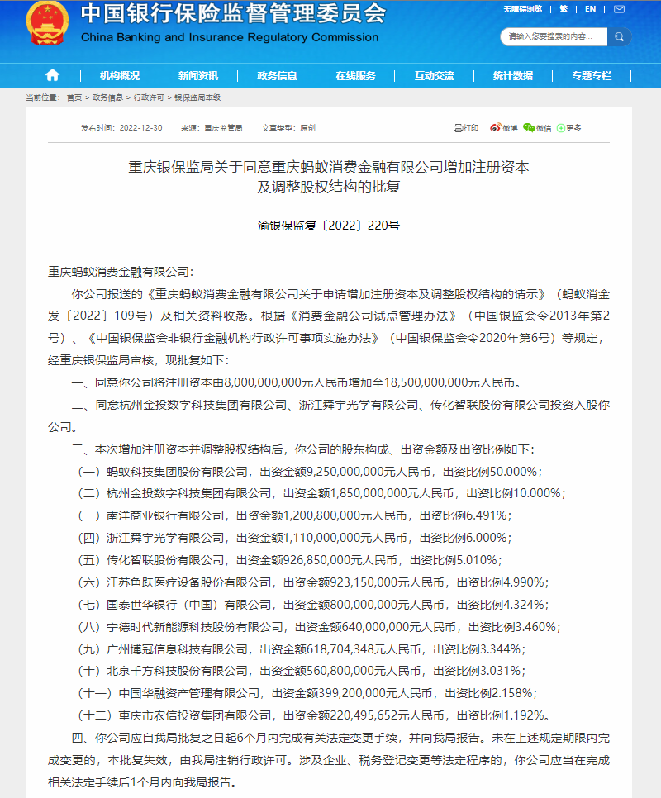Click article headline 重庆银保监局关于同意重庆蚂蚁消费金融
661x798 pixels.
click(329, 177)
